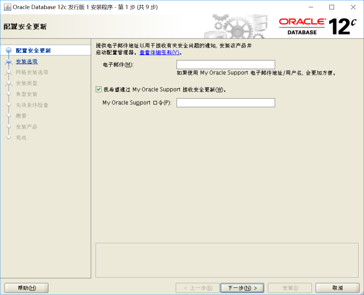This screenshot has width=364, height=295.
Task: Click the 网格安装选项 step label
Action: coord(32,72)
